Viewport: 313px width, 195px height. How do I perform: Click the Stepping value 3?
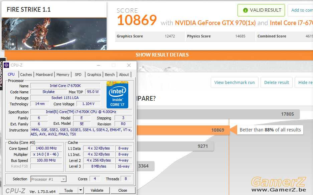(x=123, y=118)
